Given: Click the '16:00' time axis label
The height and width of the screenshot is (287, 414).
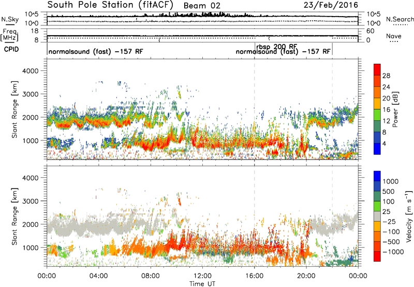Looking at the screenshot, I should point(254,276).
